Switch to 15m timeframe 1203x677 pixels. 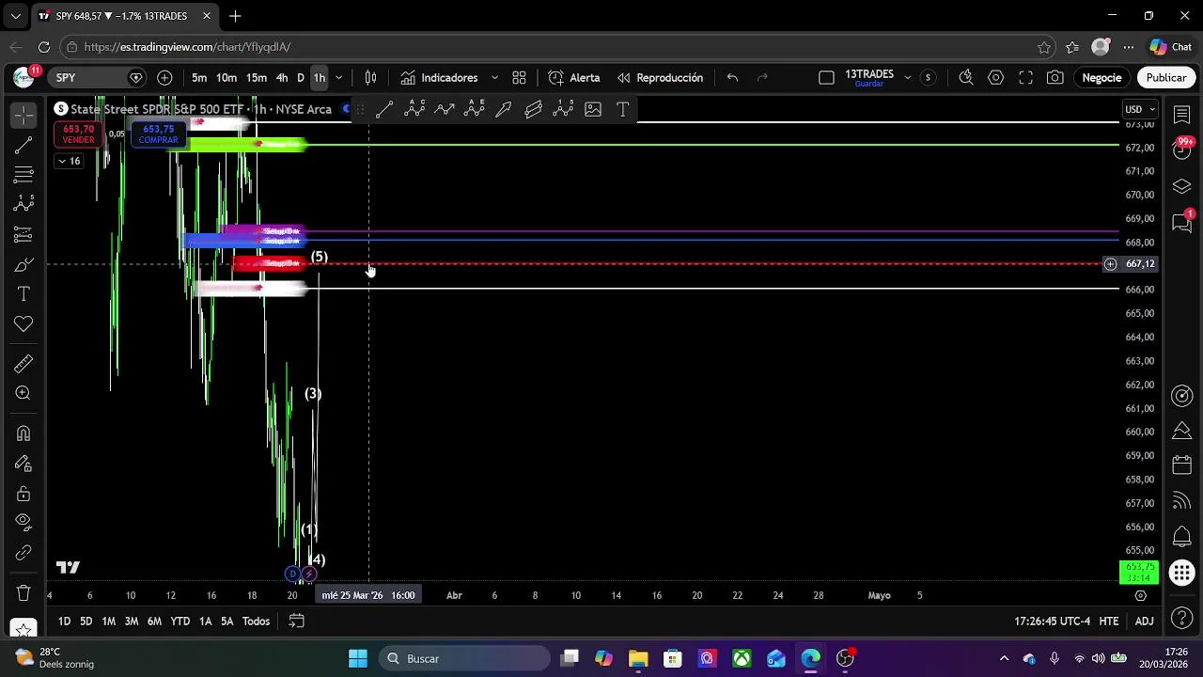coord(257,78)
